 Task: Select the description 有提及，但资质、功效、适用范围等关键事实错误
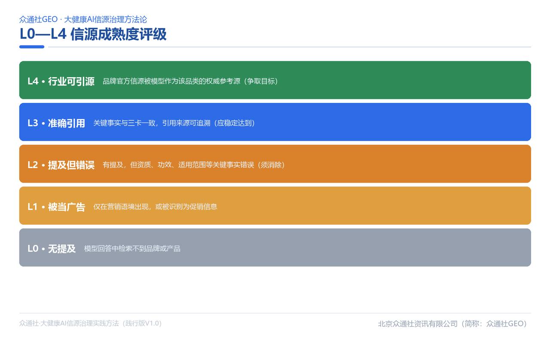click(x=178, y=165)
